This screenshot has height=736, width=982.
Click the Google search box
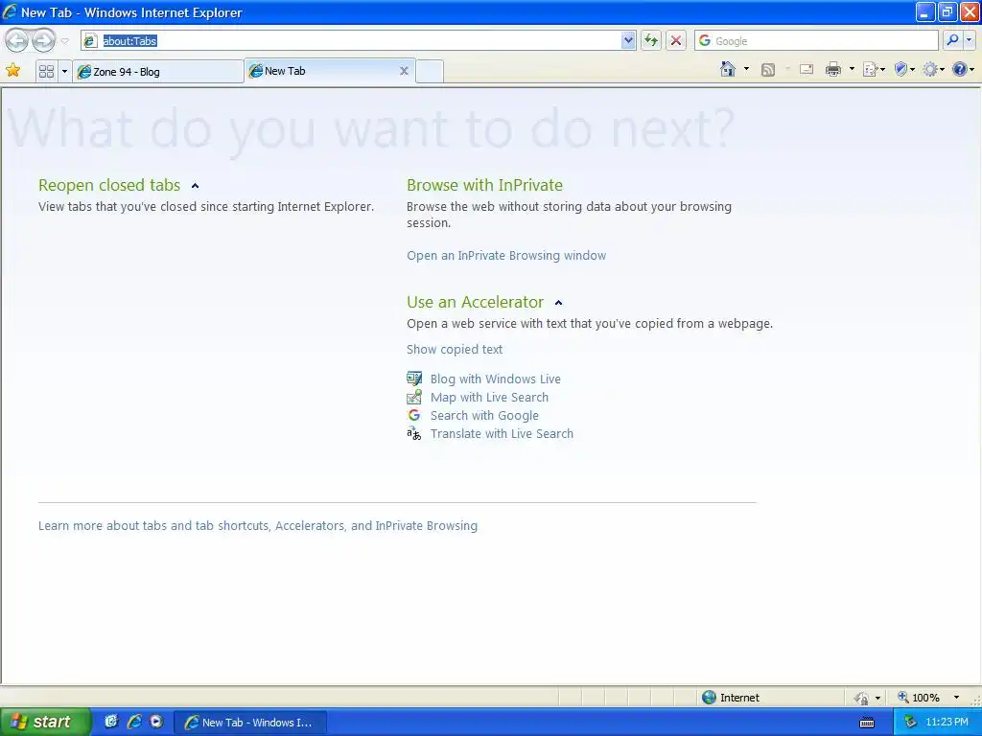(x=816, y=40)
